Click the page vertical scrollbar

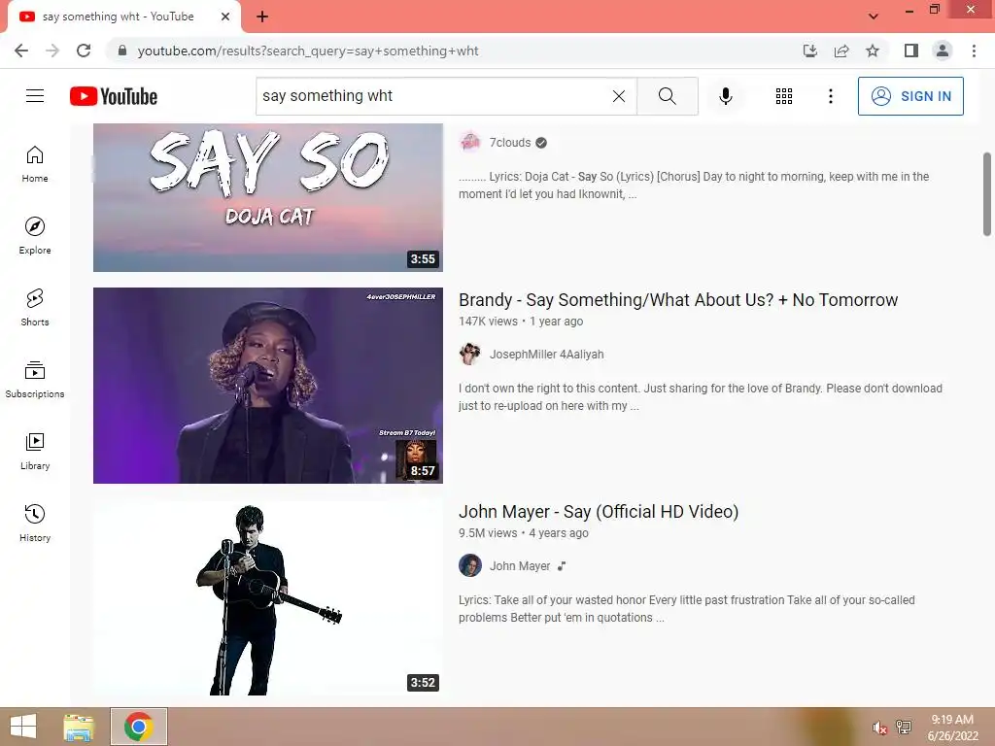coord(987,194)
